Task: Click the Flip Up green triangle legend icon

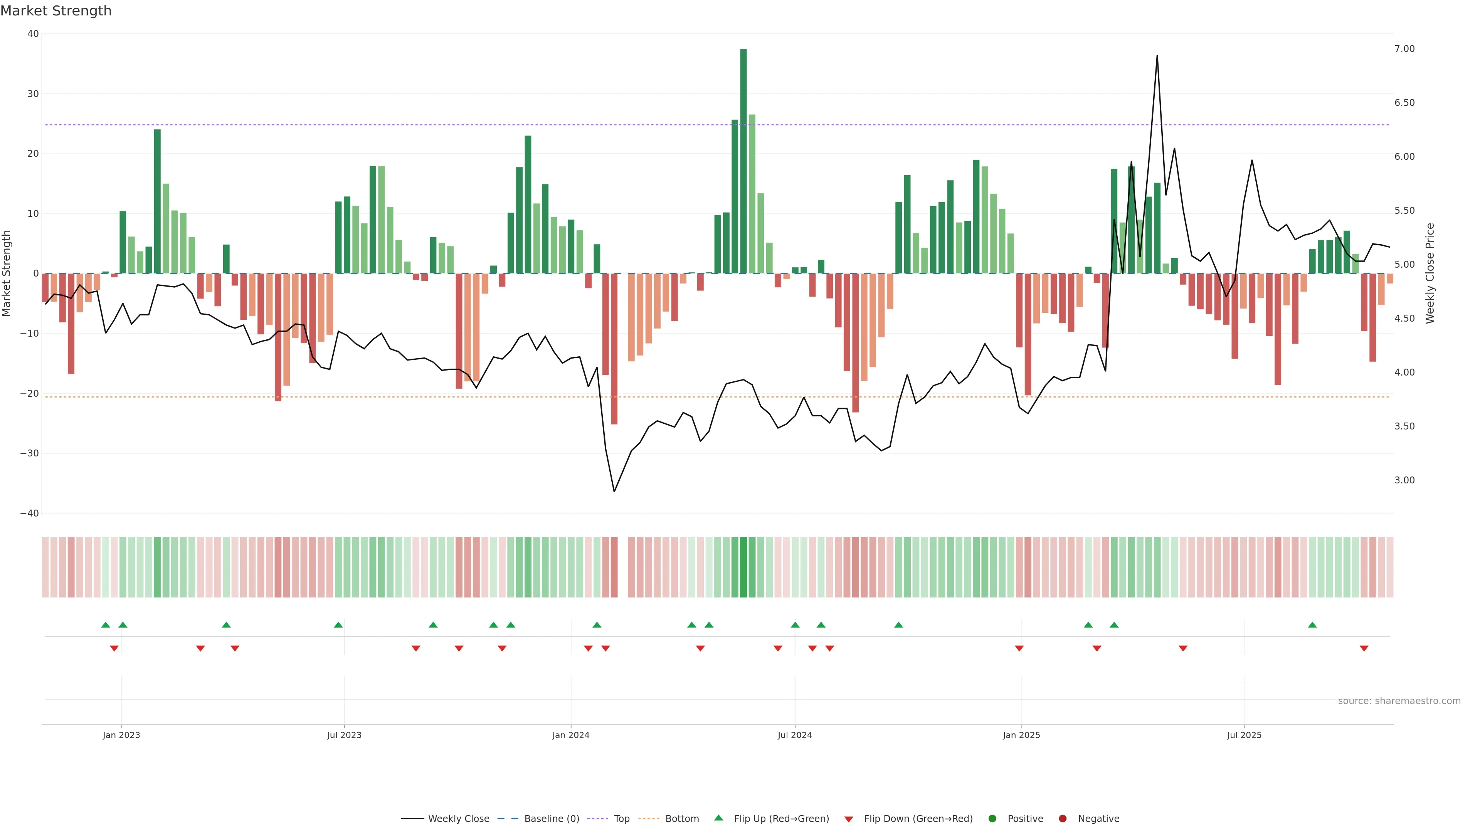Action: click(718, 818)
